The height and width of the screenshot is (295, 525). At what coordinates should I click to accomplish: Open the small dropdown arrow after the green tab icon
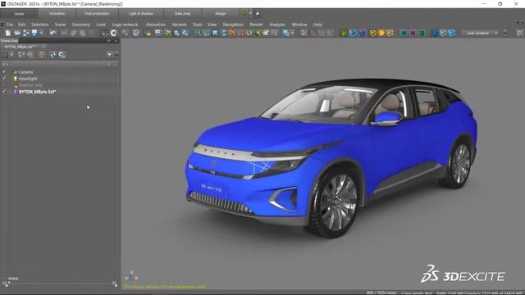[x=250, y=13]
